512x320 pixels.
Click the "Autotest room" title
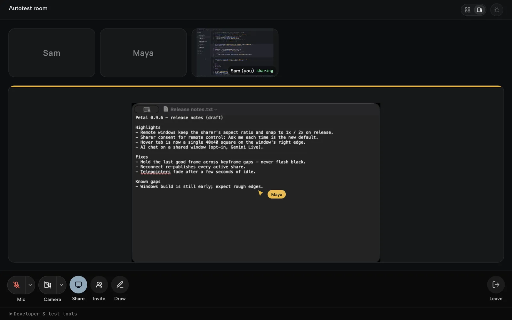point(28,8)
